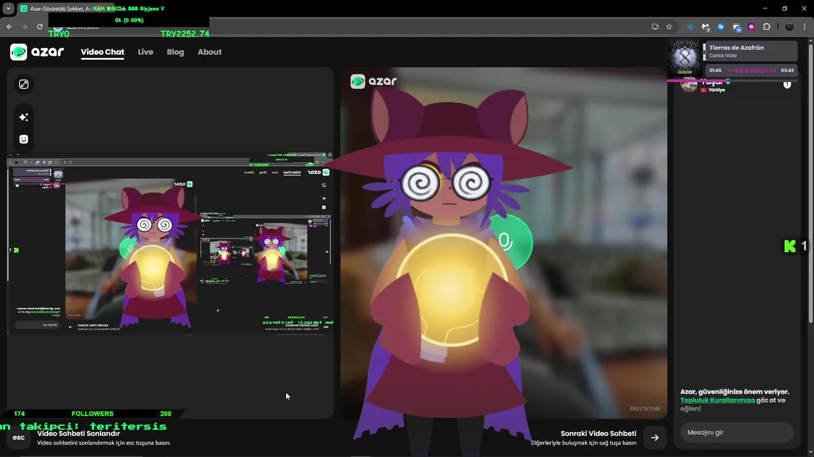Click the Sonraki Video Sohbeti label
814x457 pixels.
pyautogui.click(x=598, y=434)
